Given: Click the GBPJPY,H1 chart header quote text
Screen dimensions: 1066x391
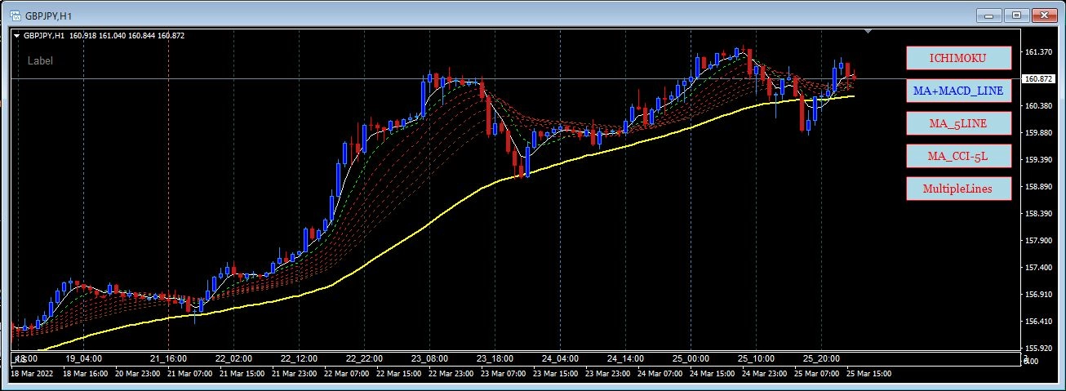Looking at the screenshot, I should [x=103, y=35].
